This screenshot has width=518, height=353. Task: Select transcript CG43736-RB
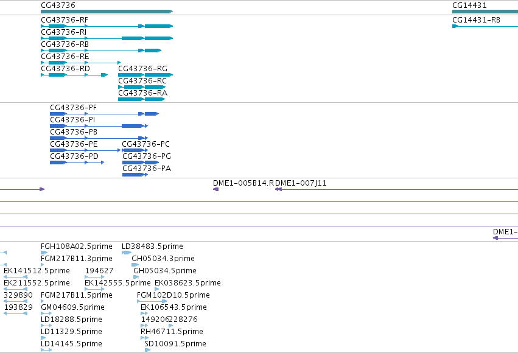[x=101, y=51]
